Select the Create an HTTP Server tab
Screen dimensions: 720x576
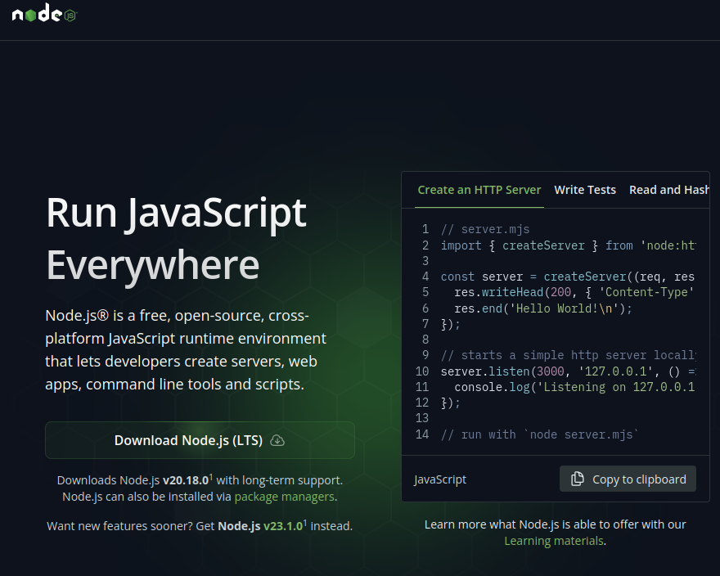(479, 190)
